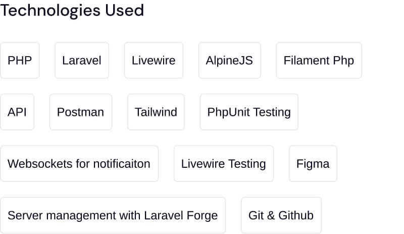Viewport: 404px width, 234px height.
Task: Select the Git & Github tag
Action: [x=281, y=215]
